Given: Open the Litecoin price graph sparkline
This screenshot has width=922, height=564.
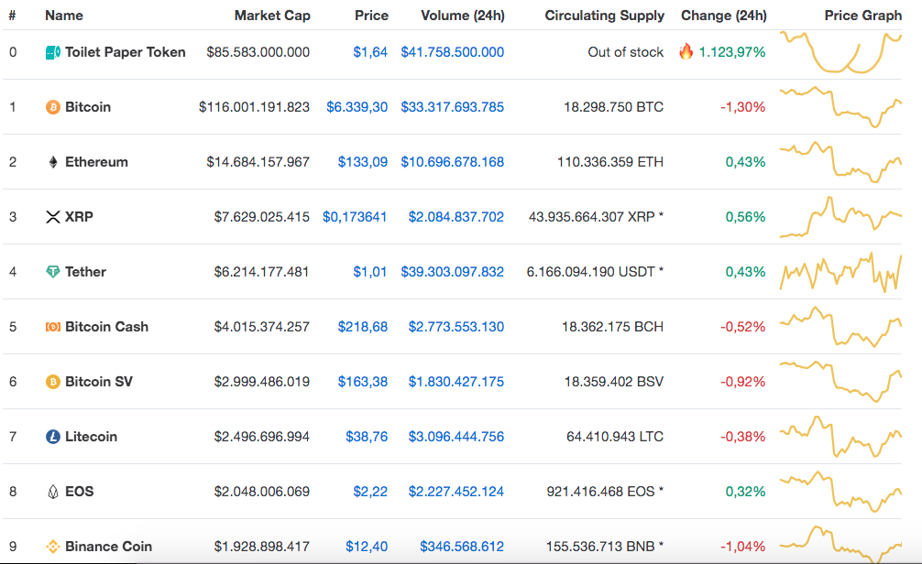Looking at the screenshot, I should pos(840,437).
